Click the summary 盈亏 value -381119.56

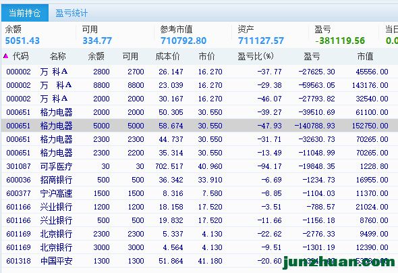pos(340,41)
